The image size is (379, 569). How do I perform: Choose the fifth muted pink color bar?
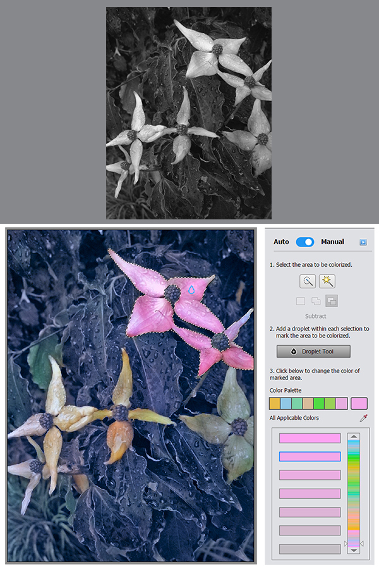pyautogui.click(x=310, y=512)
